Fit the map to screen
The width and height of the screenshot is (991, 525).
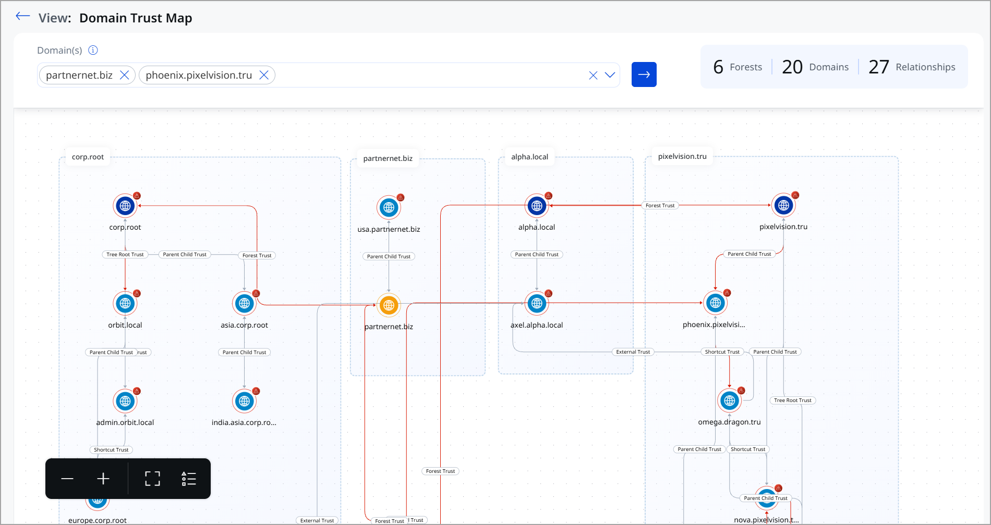152,479
